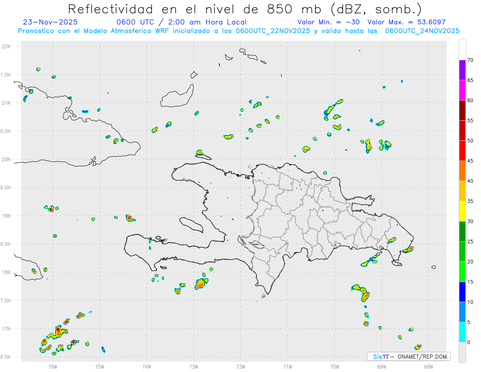
Task: Click the "76W" longitude axis label
Action: 53,366
